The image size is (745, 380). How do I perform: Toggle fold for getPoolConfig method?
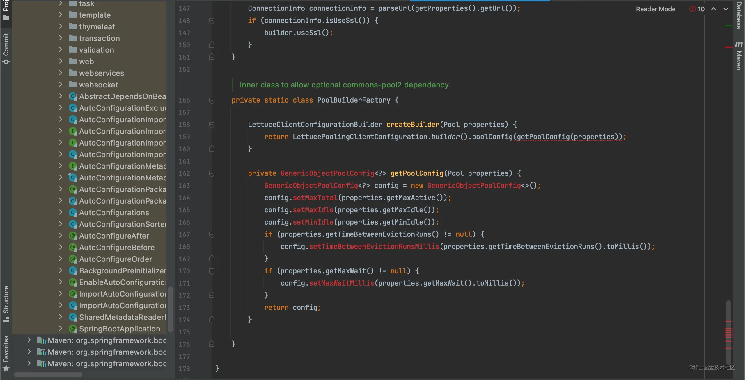(x=212, y=173)
